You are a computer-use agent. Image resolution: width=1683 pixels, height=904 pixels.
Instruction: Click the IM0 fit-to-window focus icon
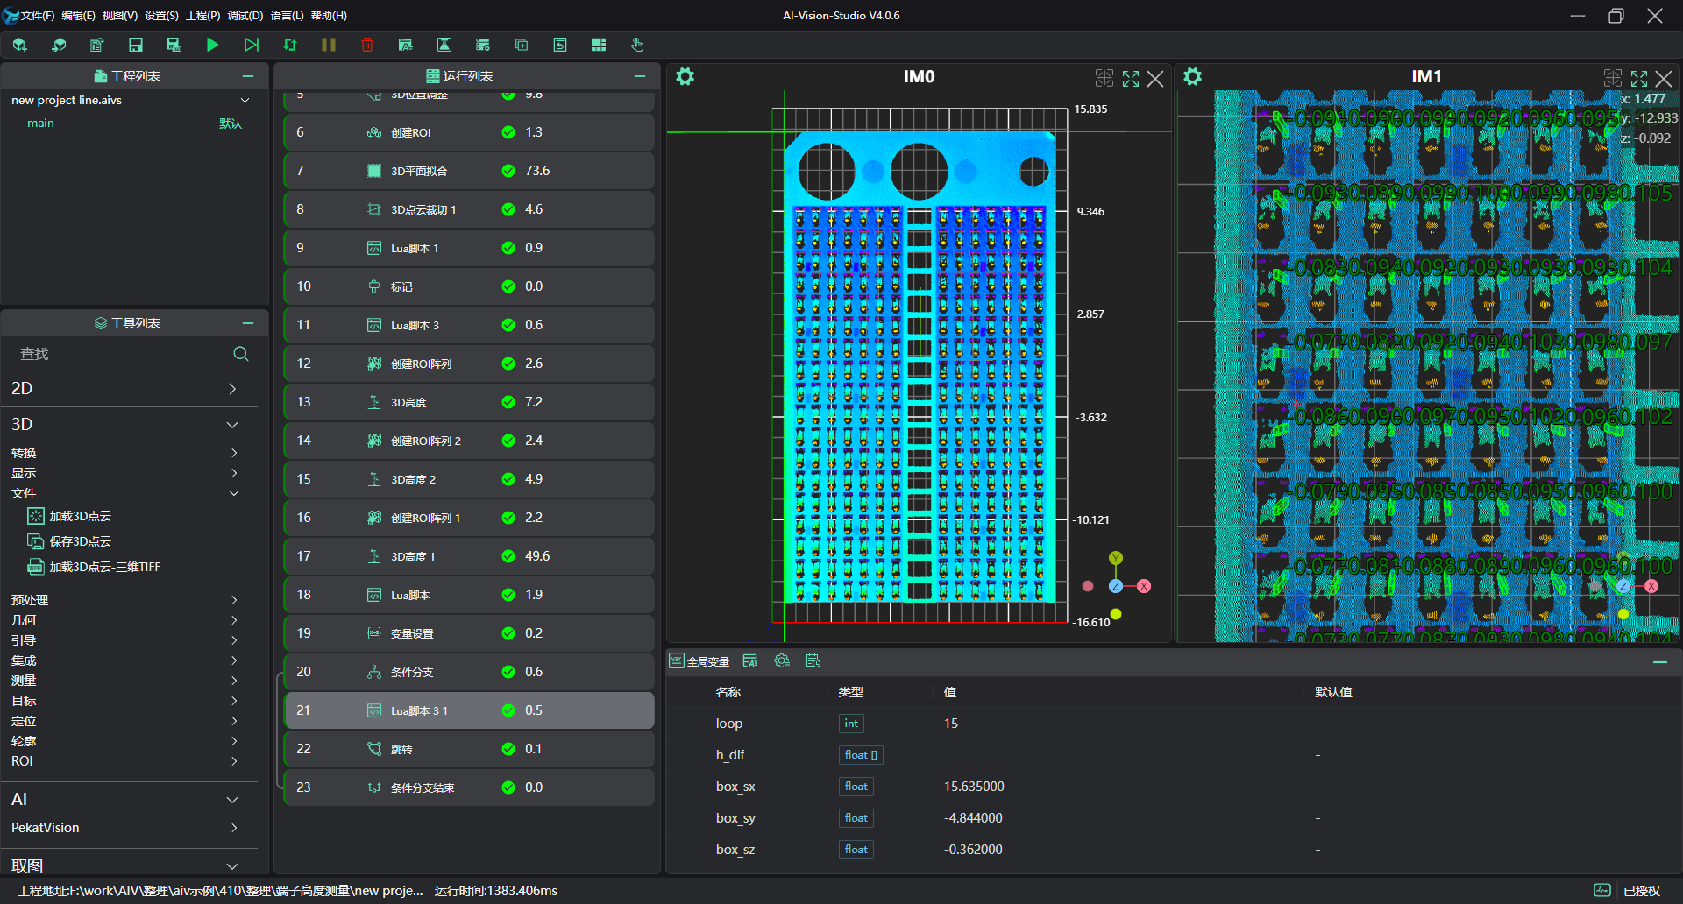1104,78
